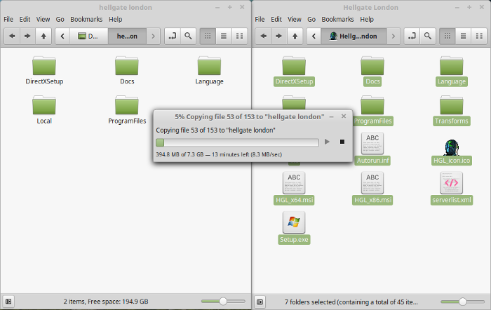Open Edit menu in right window
Image resolution: width=491 pixels, height=310 pixels.
(x=276, y=19)
